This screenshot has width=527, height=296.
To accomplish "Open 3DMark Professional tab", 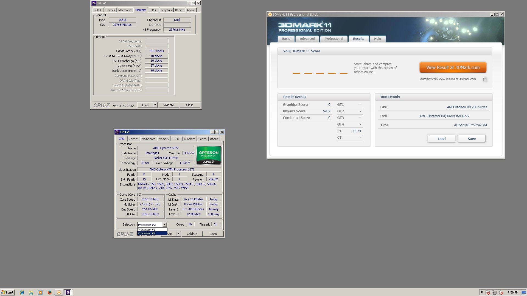I will [334, 39].
